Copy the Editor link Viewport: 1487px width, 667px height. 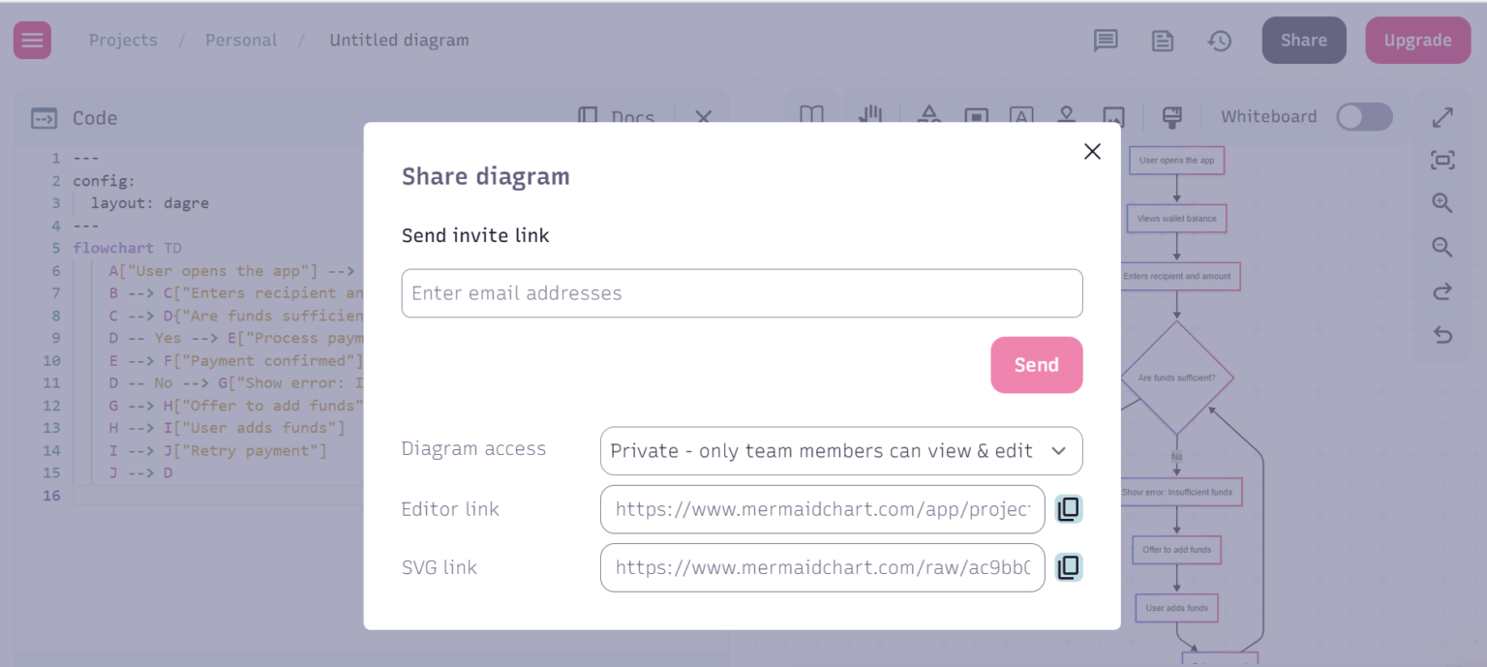1069,508
